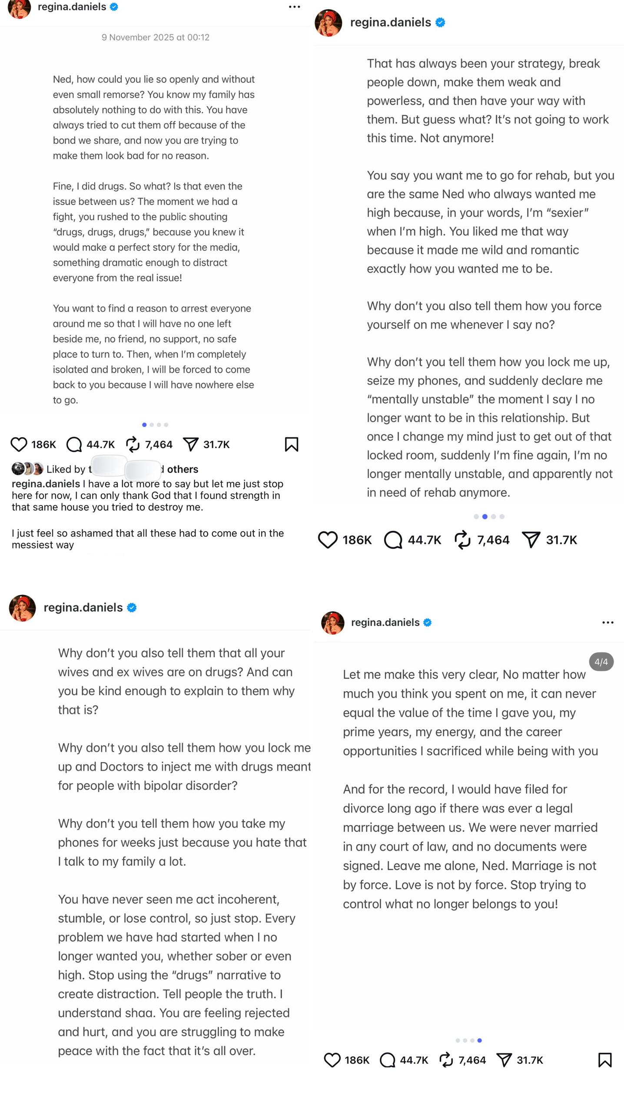Bookmark the post dated 9 November 2025

click(292, 444)
